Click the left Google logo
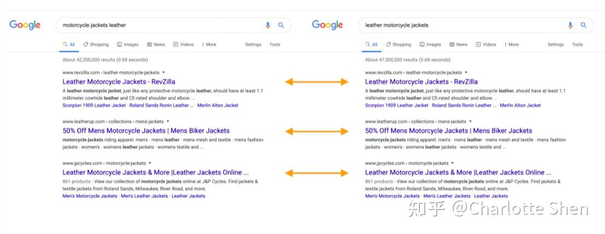605x234 pixels. click(x=25, y=25)
